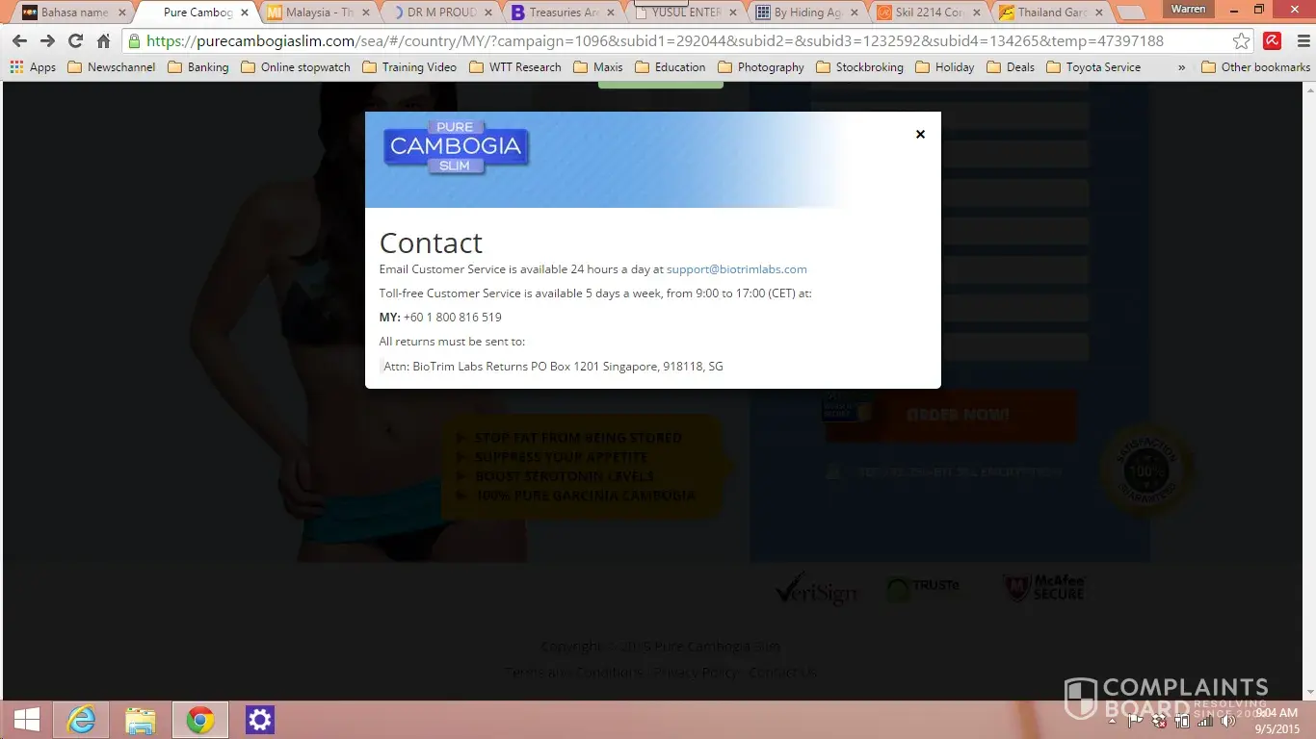Open File Explorer from the taskbar
1316x739 pixels.
pyautogui.click(x=140, y=719)
